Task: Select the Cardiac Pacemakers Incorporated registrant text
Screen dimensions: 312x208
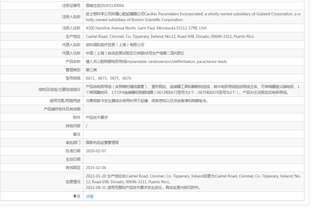Action: [x=193, y=17]
